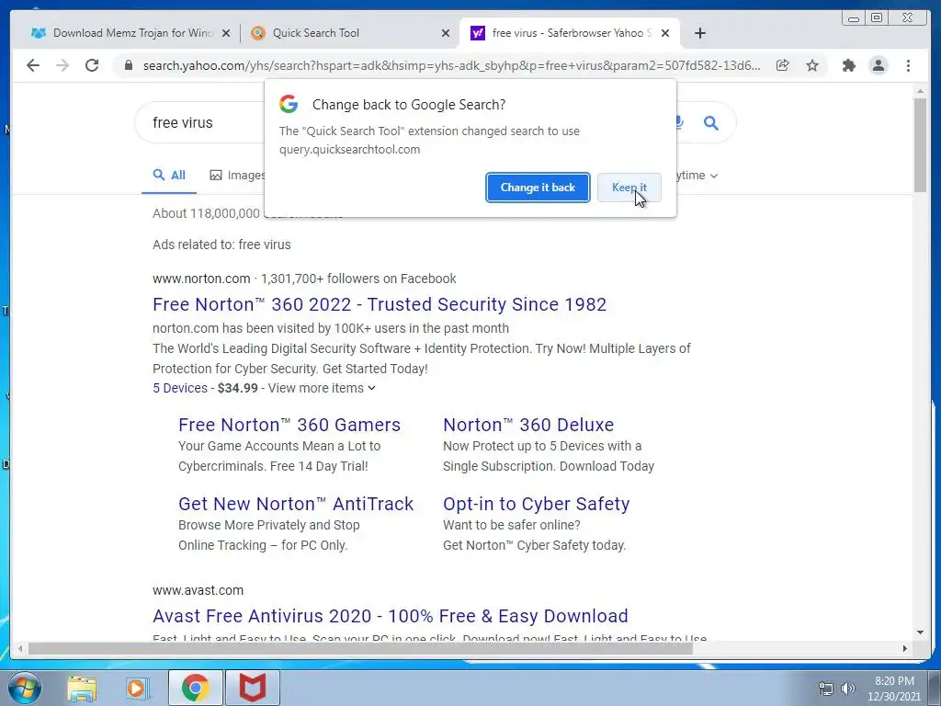This screenshot has height=706, width=941.
Task: Click the scroll down arrow
Action: [x=920, y=632]
